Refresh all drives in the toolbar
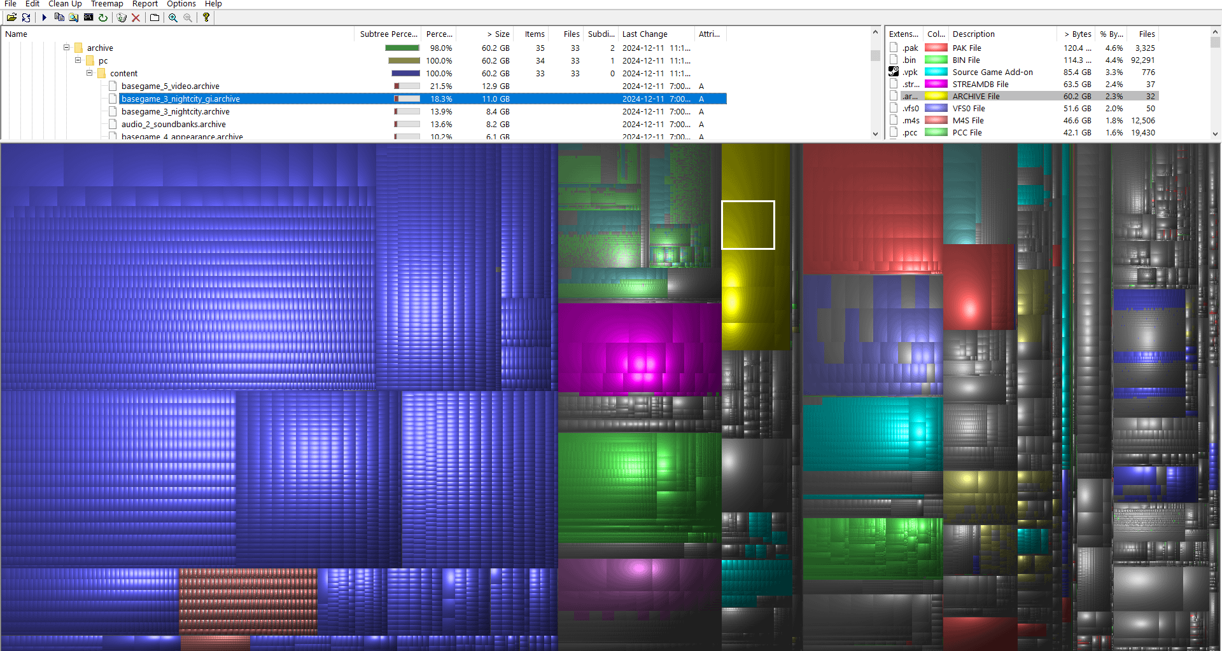The height and width of the screenshot is (651, 1222). 25,17
